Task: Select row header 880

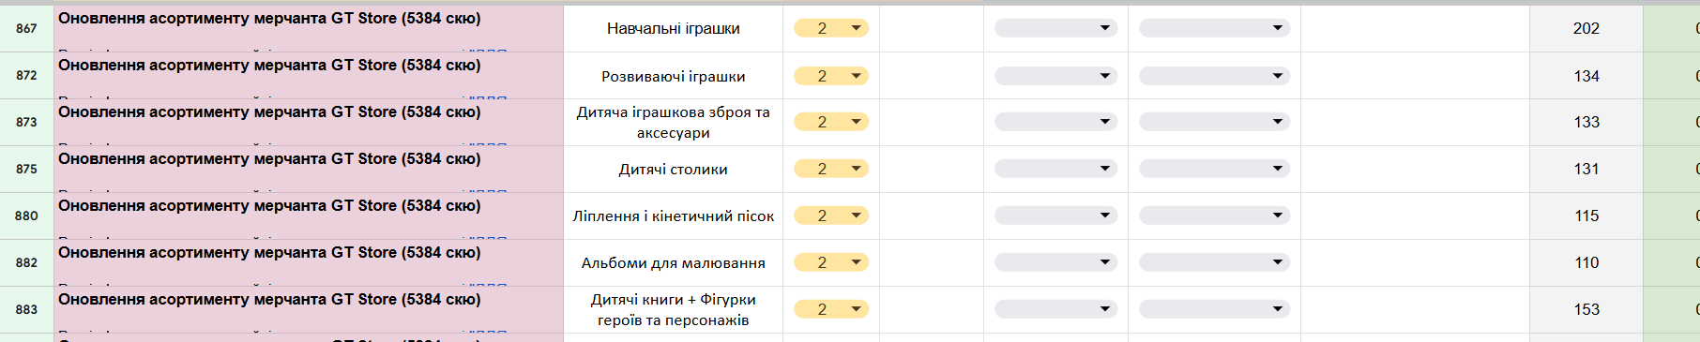Action: pos(26,216)
